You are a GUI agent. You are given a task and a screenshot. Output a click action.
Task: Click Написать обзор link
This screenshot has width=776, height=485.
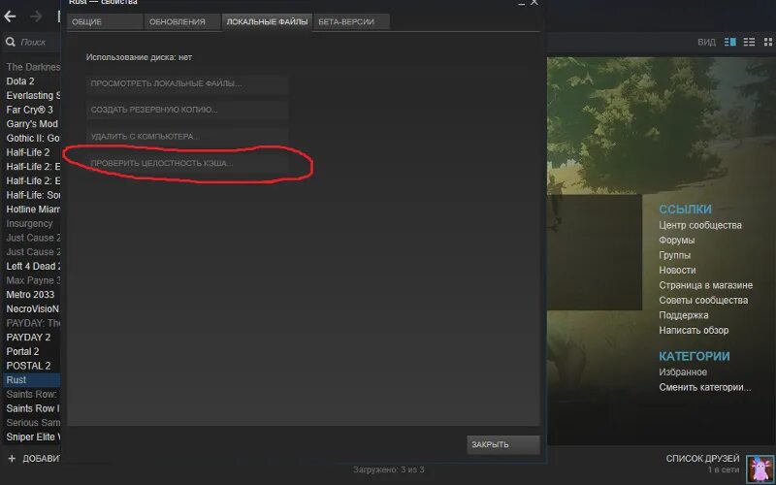694,330
